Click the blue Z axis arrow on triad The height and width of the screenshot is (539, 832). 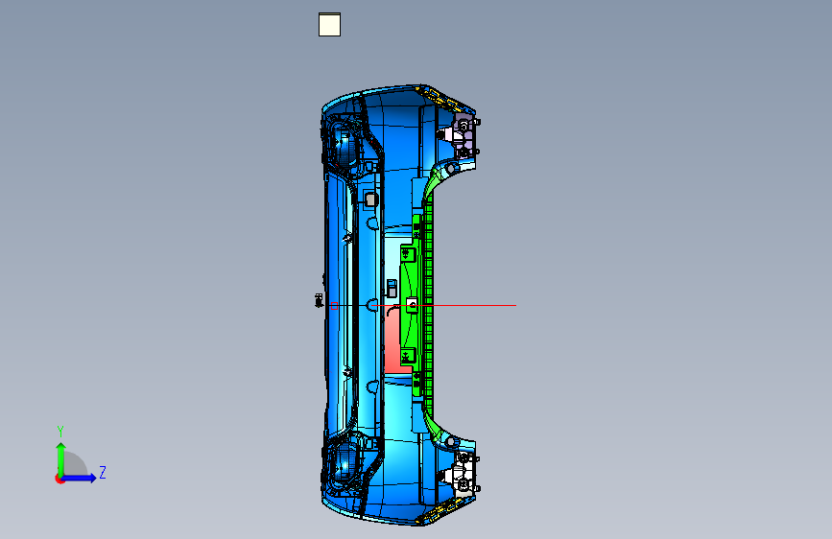[x=80, y=478]
